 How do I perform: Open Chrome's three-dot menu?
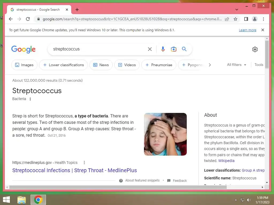[263, 19]
